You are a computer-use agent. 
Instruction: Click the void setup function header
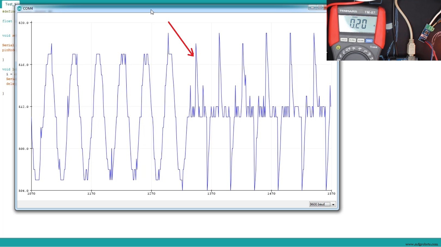(x=8, y=36)
